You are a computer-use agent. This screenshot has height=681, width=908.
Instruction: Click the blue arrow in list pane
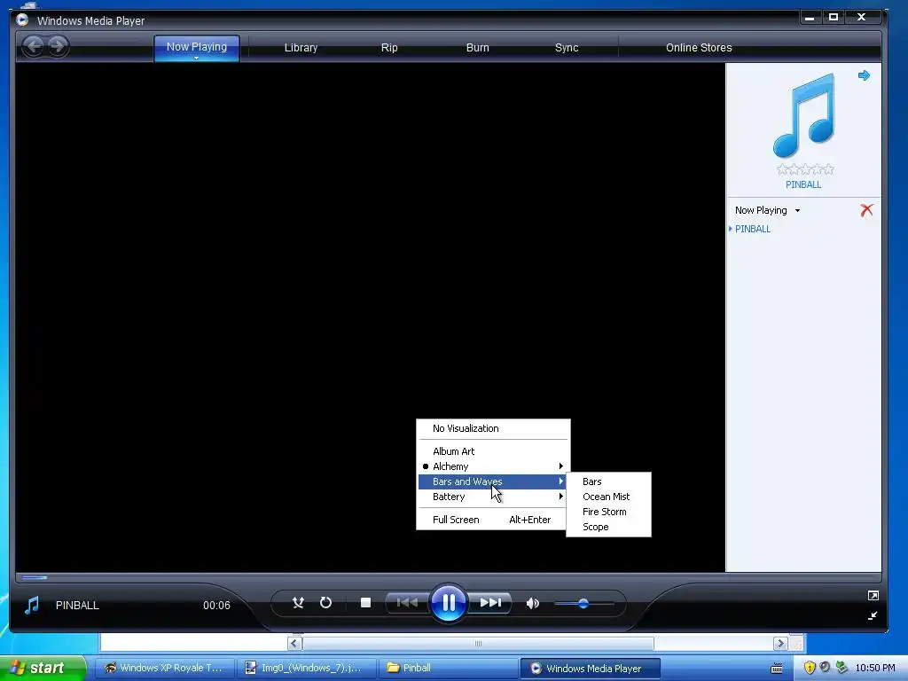(x=864, y=75)
